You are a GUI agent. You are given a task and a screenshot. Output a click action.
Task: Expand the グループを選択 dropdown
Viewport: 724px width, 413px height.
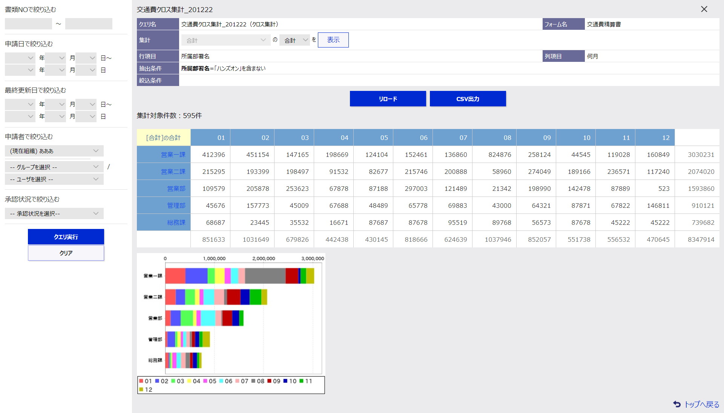coord(54,167)
